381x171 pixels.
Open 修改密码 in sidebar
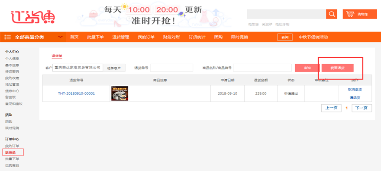(12, 72)
